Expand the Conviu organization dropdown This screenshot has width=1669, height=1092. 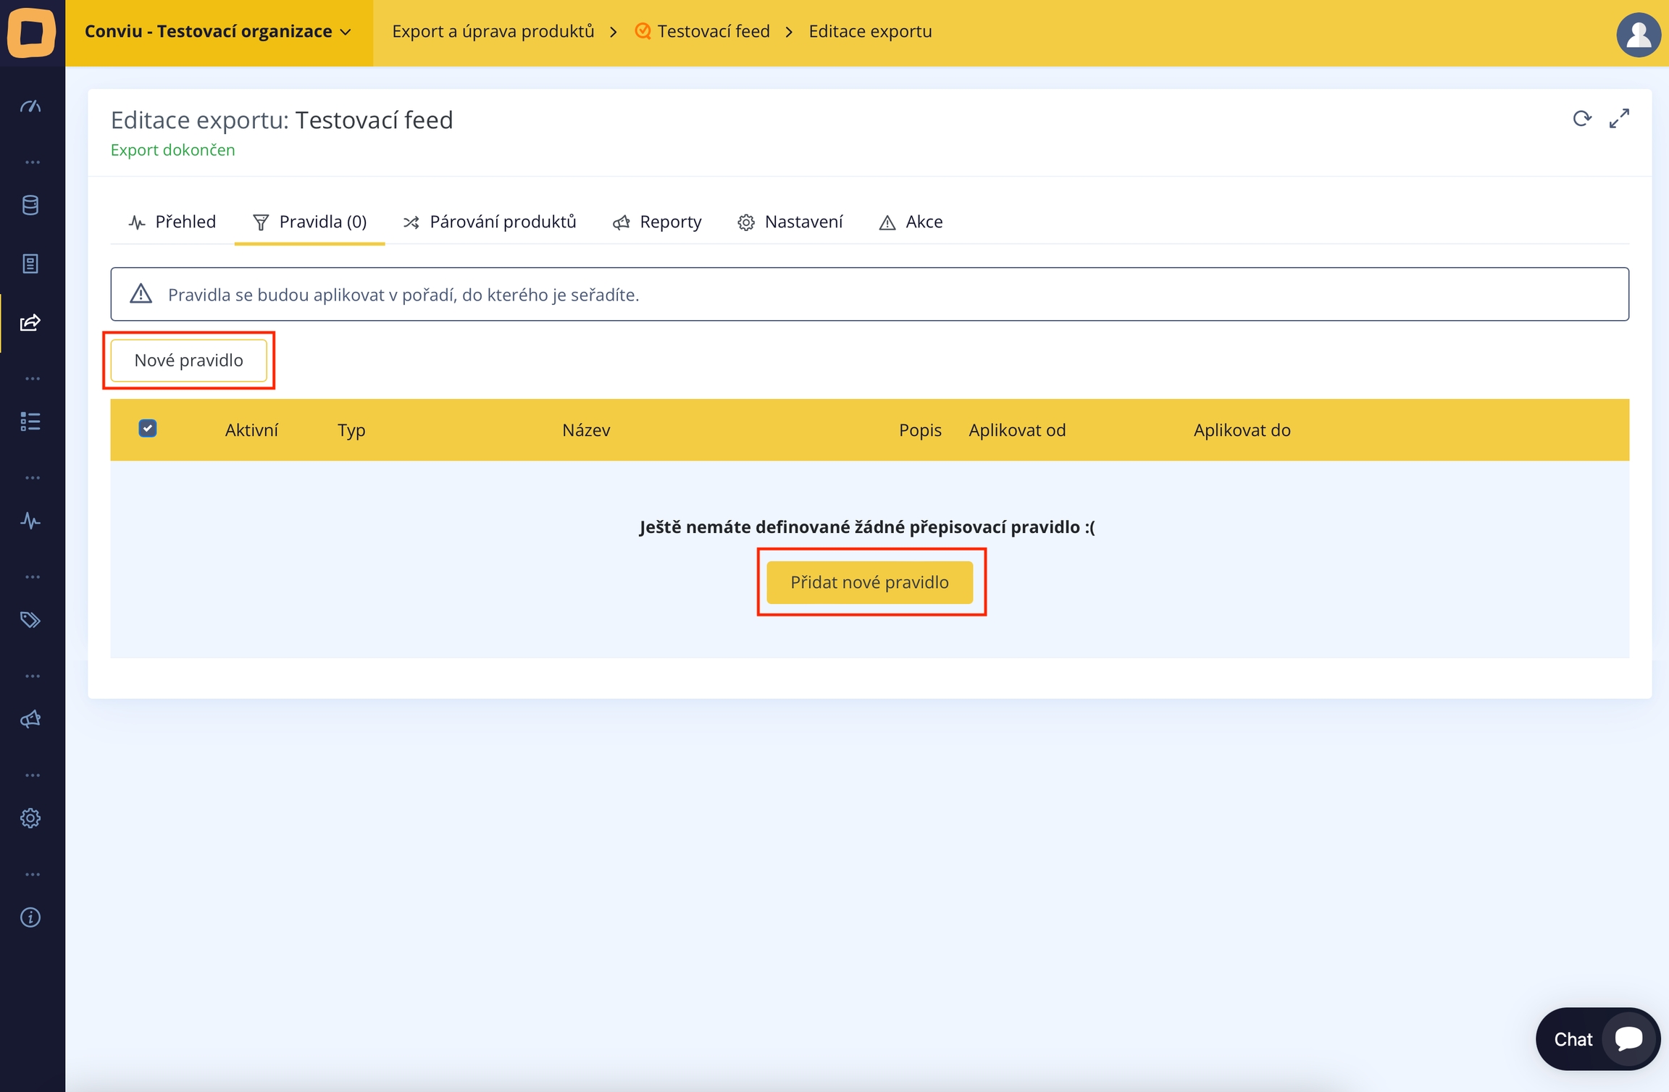pyautogui.click(x=218, y=32)
